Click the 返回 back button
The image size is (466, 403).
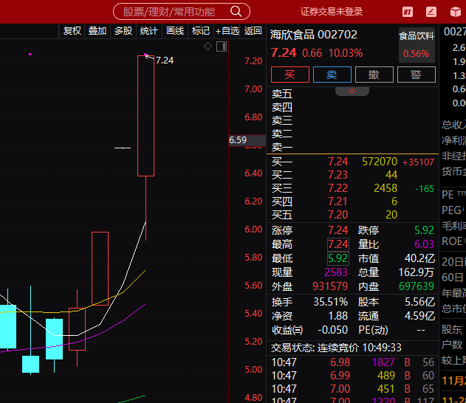253,30
